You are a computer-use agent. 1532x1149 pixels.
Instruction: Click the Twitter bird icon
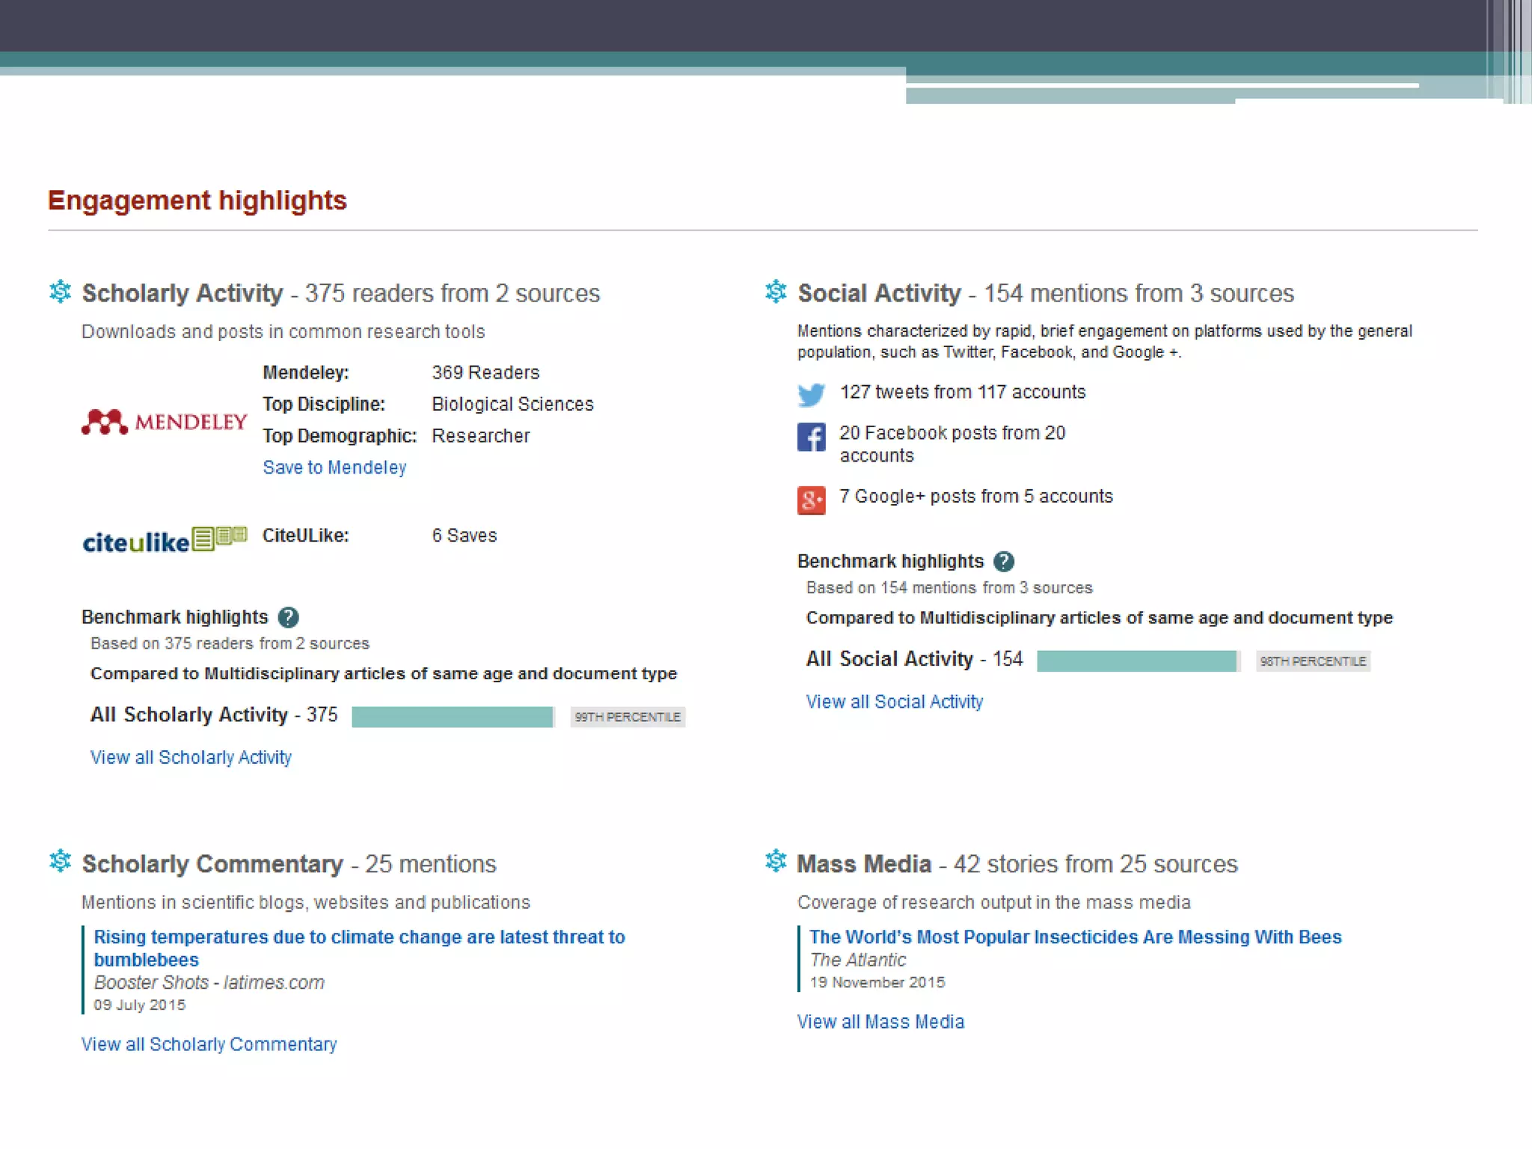coord(811,394)
